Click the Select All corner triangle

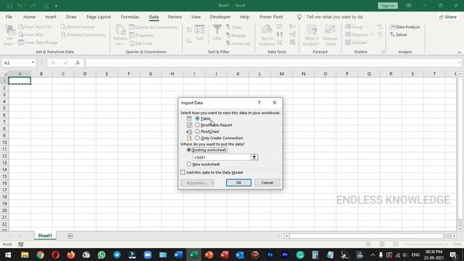tap(5, 74)
